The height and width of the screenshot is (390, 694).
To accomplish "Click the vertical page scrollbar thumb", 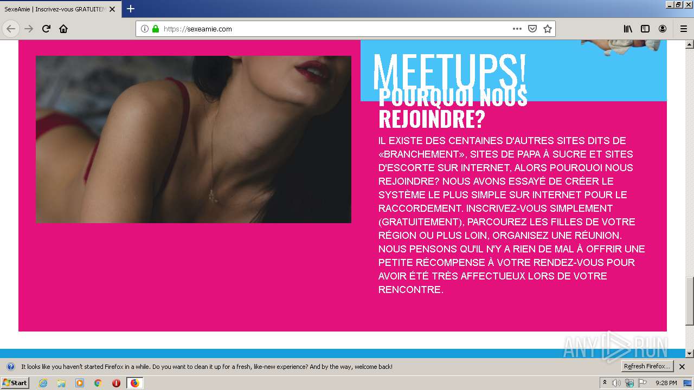I will pos(689,301).
